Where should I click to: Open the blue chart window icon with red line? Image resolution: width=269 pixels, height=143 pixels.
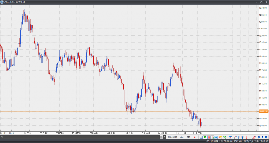click(x=216, y=137)
